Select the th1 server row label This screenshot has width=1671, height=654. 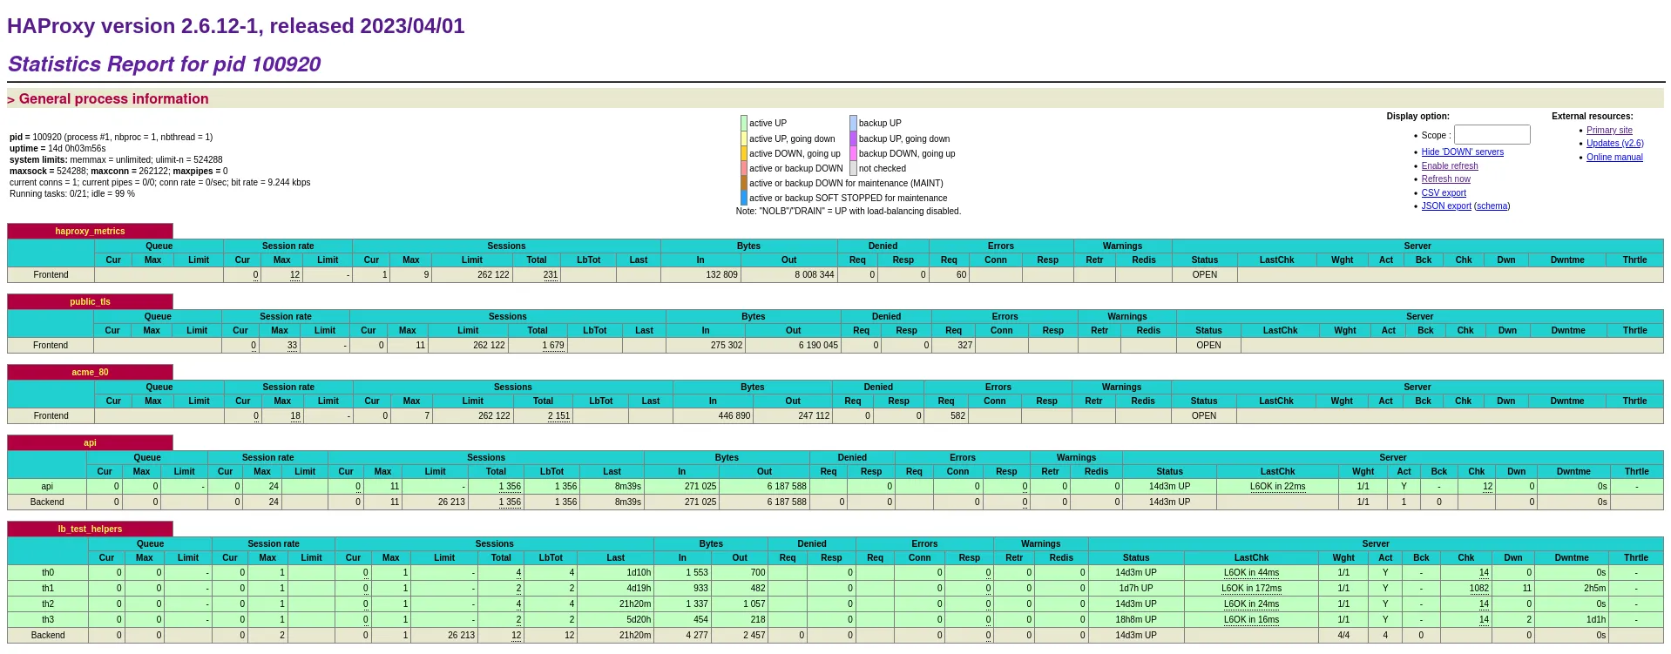[48, 589]
